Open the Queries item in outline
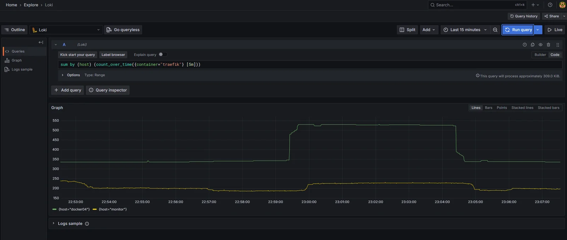This screenshot has width=567, height=240. click(24, 51)
